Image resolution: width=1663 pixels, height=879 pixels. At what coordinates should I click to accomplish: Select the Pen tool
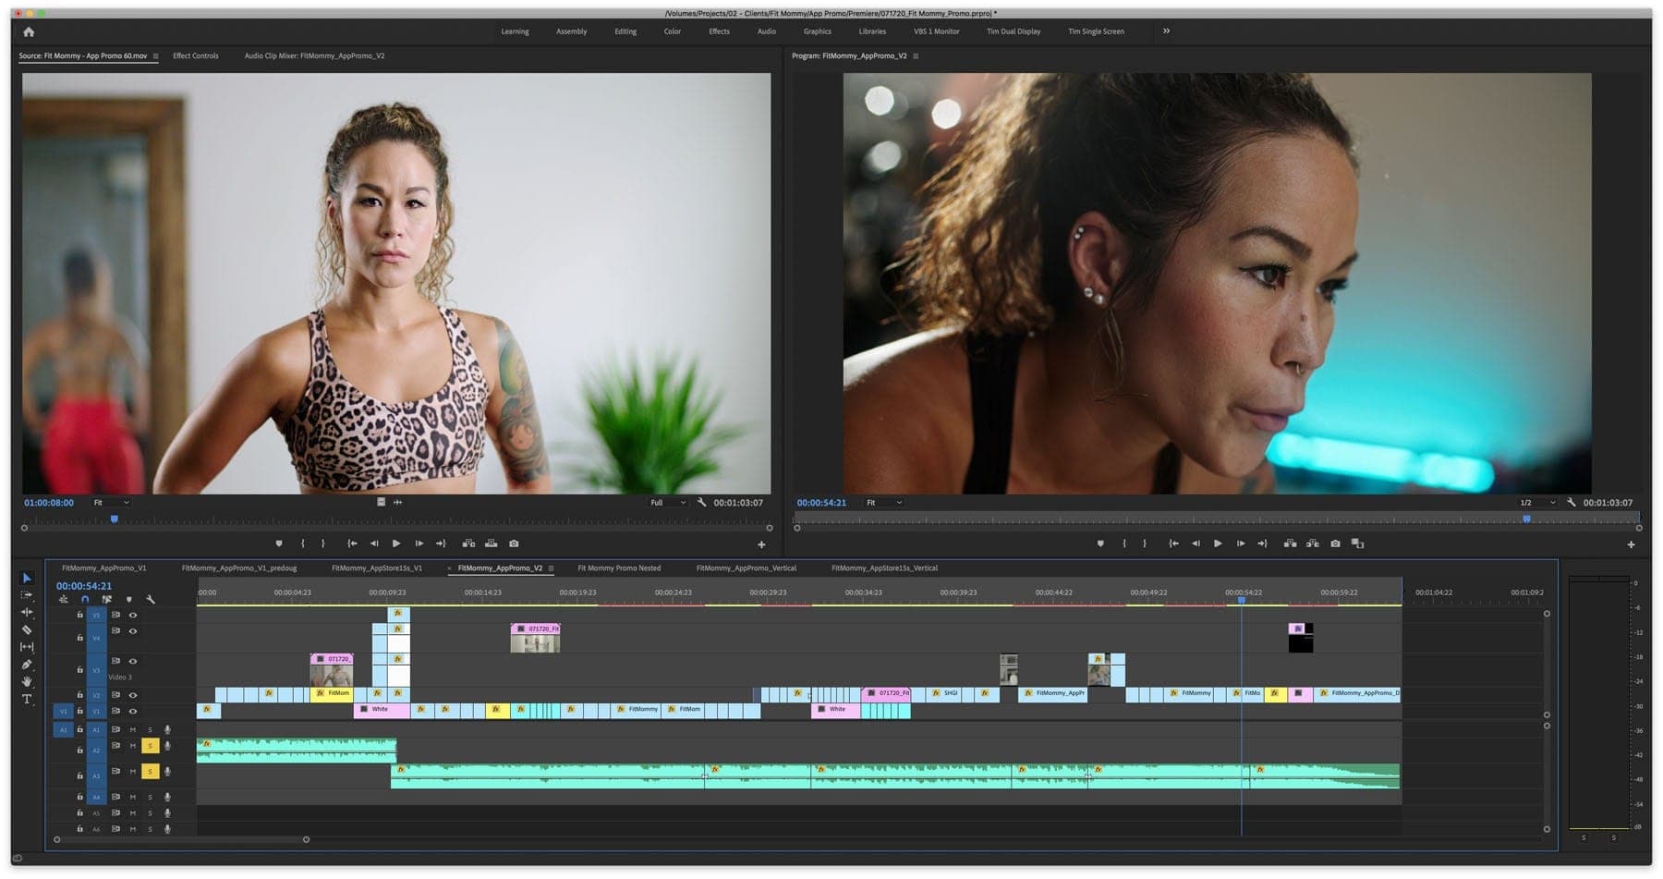coord(27,665)
